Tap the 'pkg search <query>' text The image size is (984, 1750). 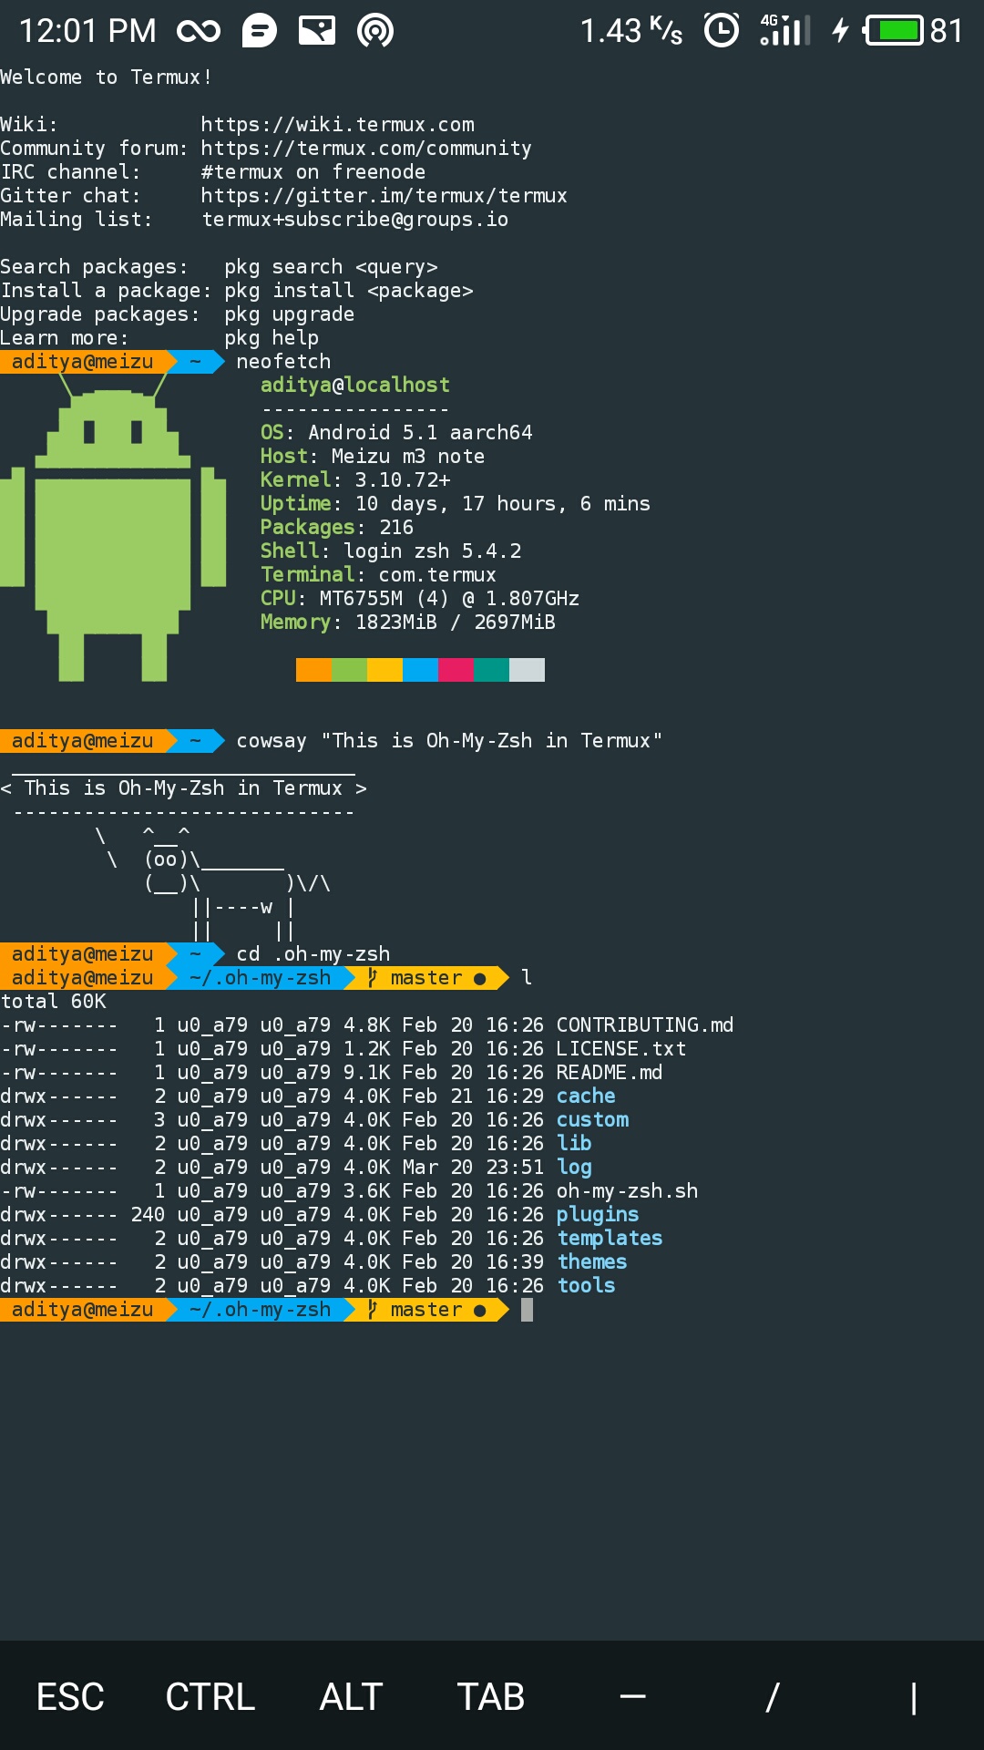tap(331, 267)
